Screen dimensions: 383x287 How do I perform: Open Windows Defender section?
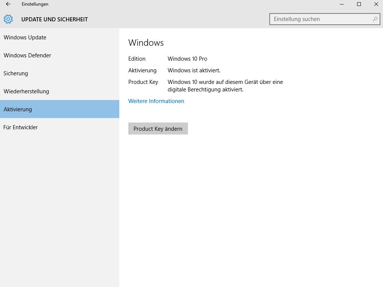(x=60, y=55)
